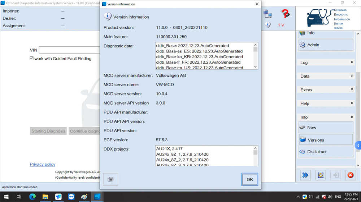The image size is (361, 202).
Task: Show hidden system tray icons
Action: point(298,197)
